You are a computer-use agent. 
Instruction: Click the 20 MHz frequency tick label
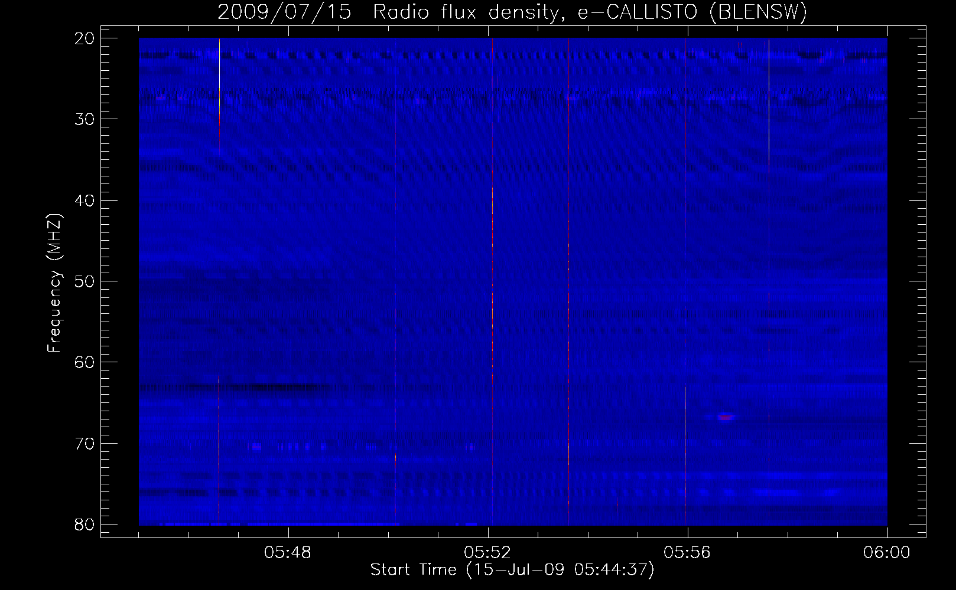click(x=85, y=38)
